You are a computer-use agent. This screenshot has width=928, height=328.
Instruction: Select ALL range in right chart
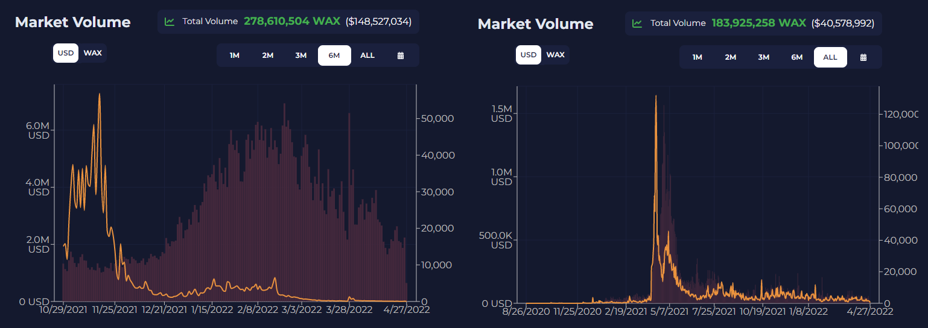coord(830,57)
